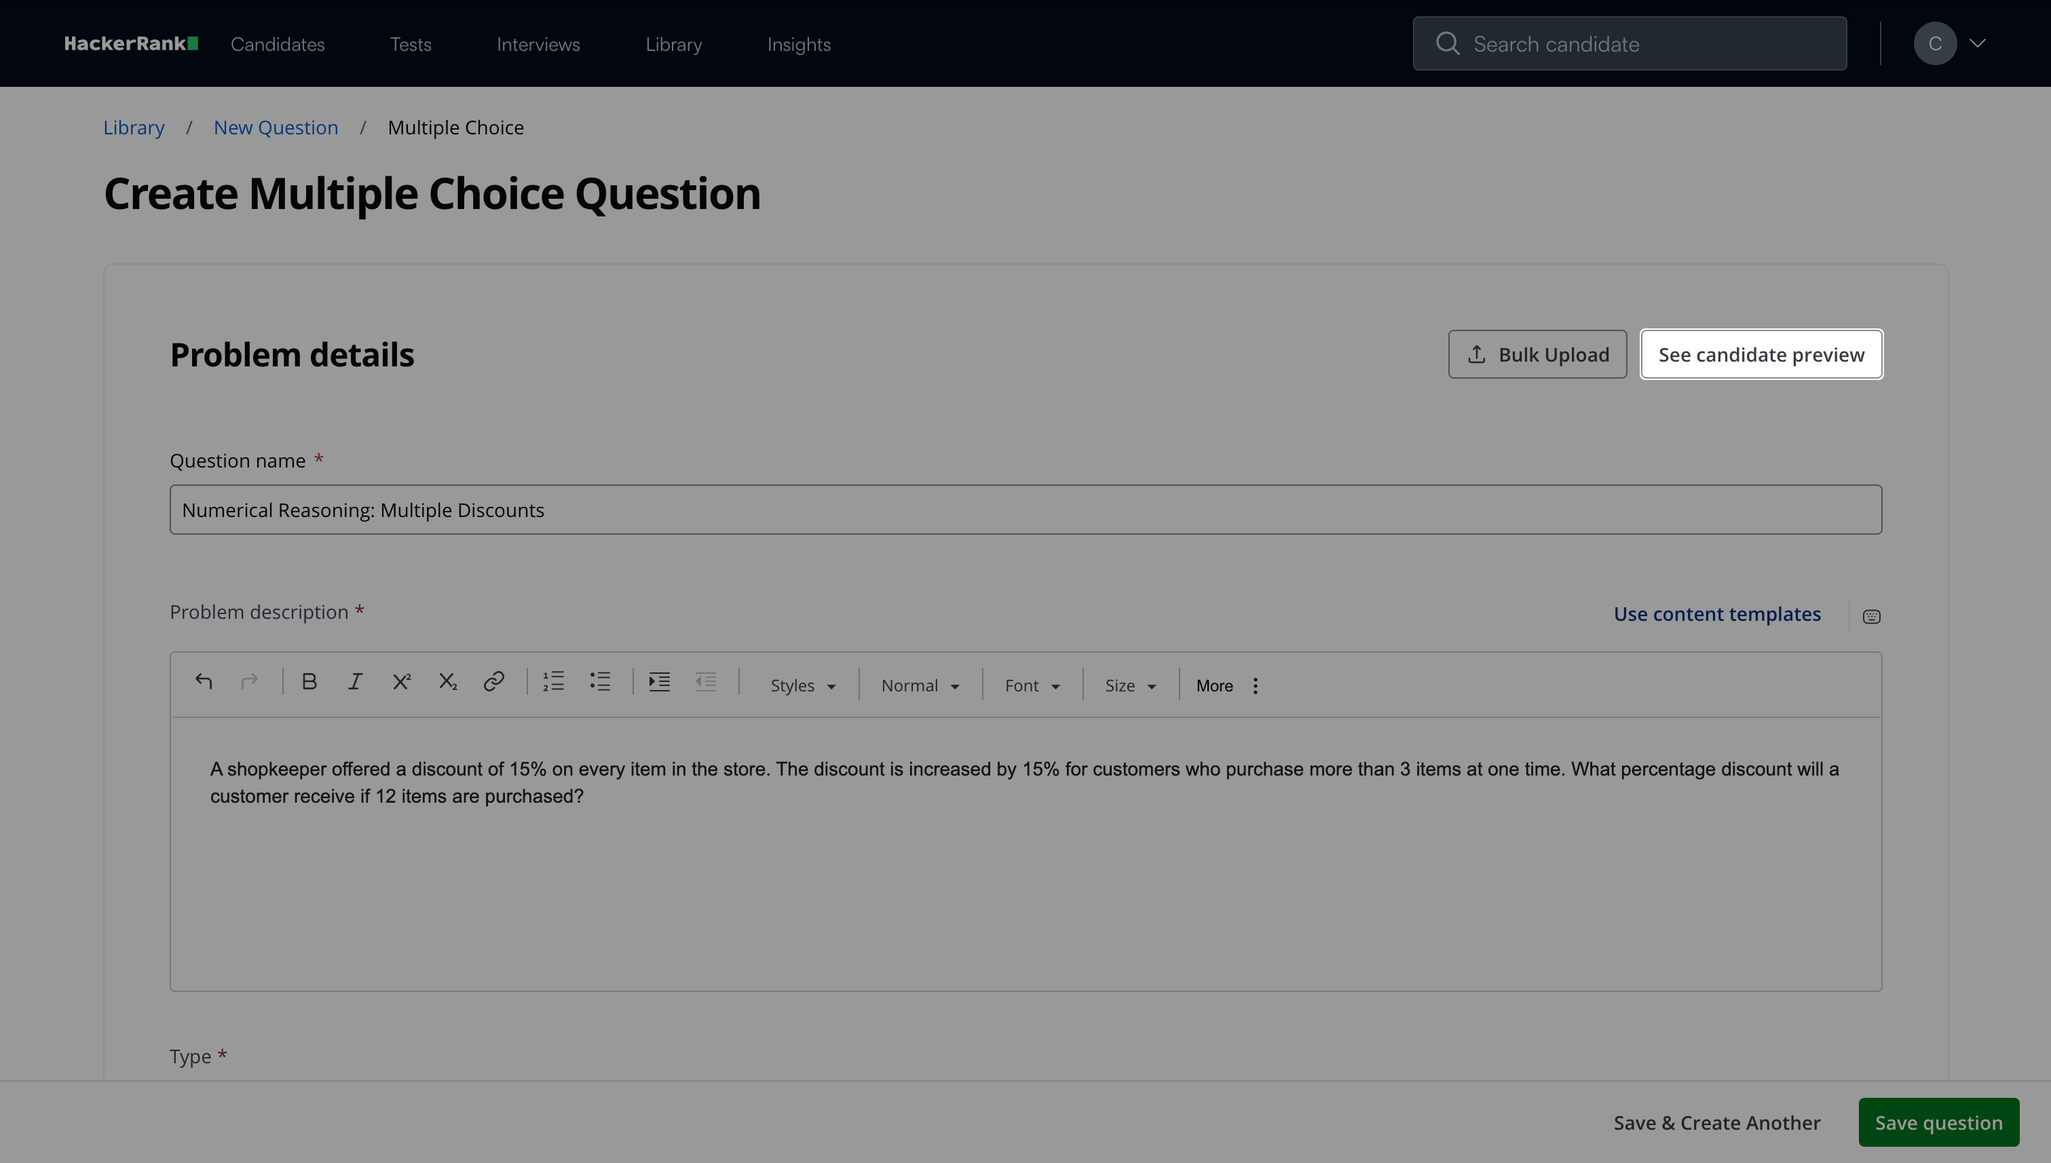Toggle bold formatting in description editor

[x=309, y=681]
